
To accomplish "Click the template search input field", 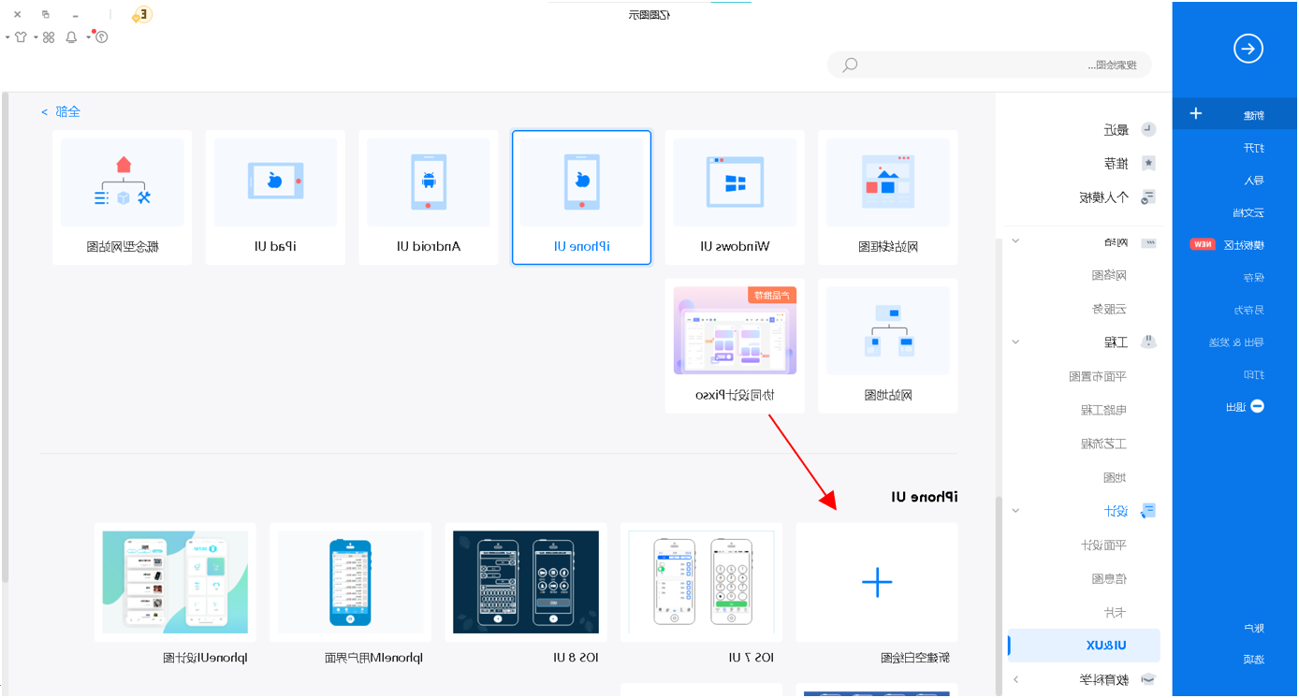I will click(x=989, y=65).
